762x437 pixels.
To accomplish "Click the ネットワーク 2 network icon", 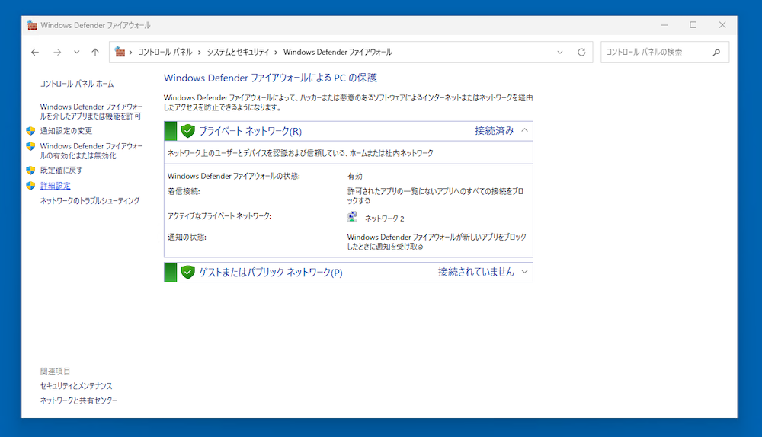I will pos(352,217).
